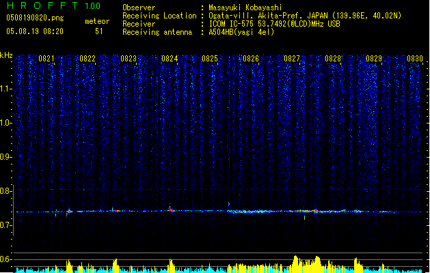Click the 0823 time marker
The height and width of the screenshot is (273, 430).
pos(129,59)
